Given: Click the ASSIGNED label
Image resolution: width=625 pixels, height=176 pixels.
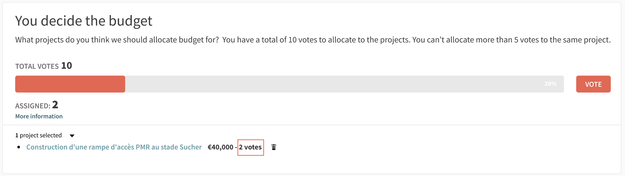Looking at the screenshot, I should 33,106.
